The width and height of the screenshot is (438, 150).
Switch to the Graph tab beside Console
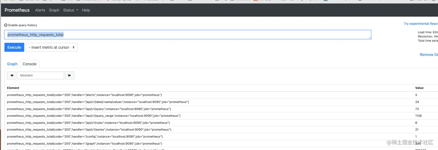12,64
